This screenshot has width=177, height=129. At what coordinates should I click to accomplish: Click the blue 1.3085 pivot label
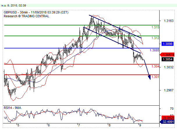coord(154,50)
